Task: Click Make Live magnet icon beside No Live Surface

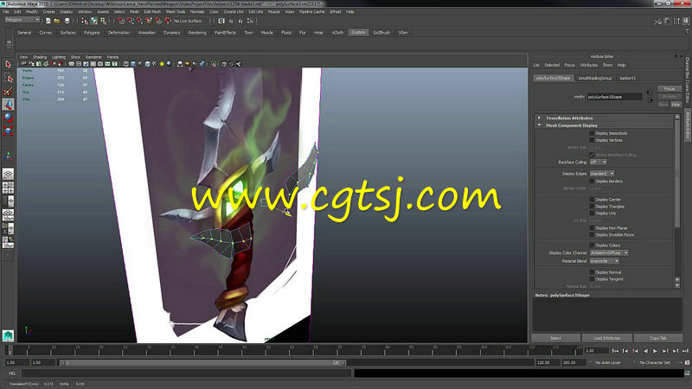Action: 168,21
